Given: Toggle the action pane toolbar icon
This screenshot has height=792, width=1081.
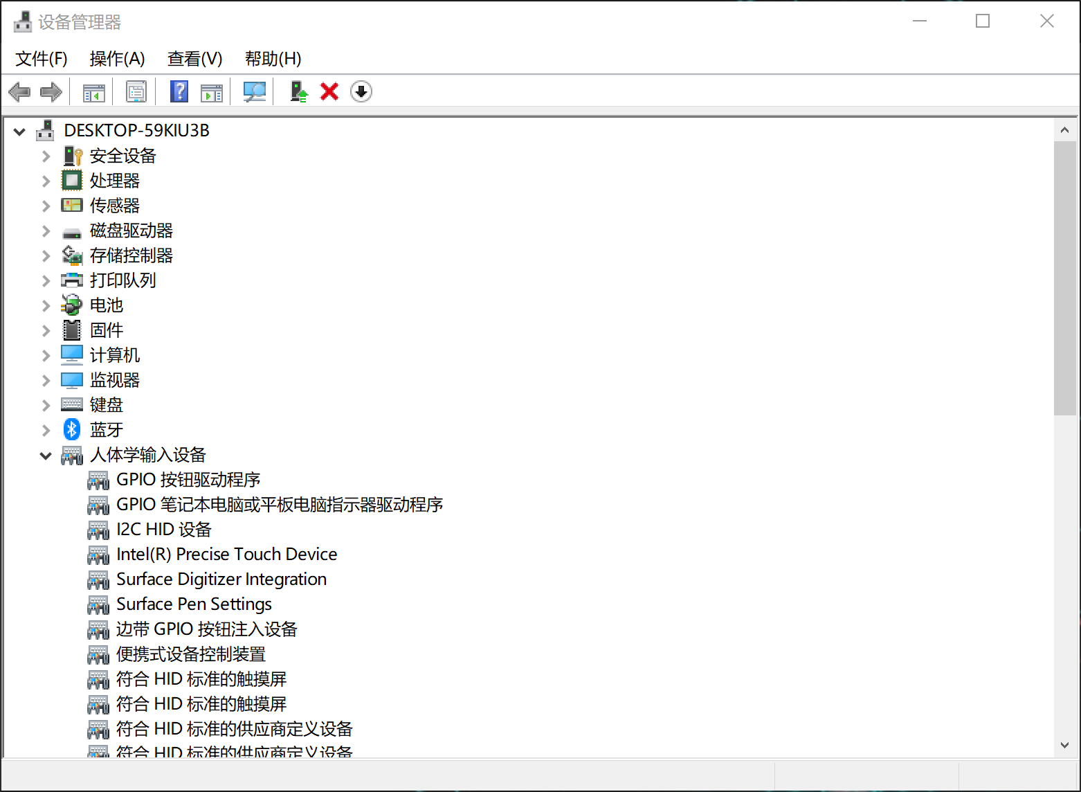Looking at the screenshot, I should (x=212, y=92).
